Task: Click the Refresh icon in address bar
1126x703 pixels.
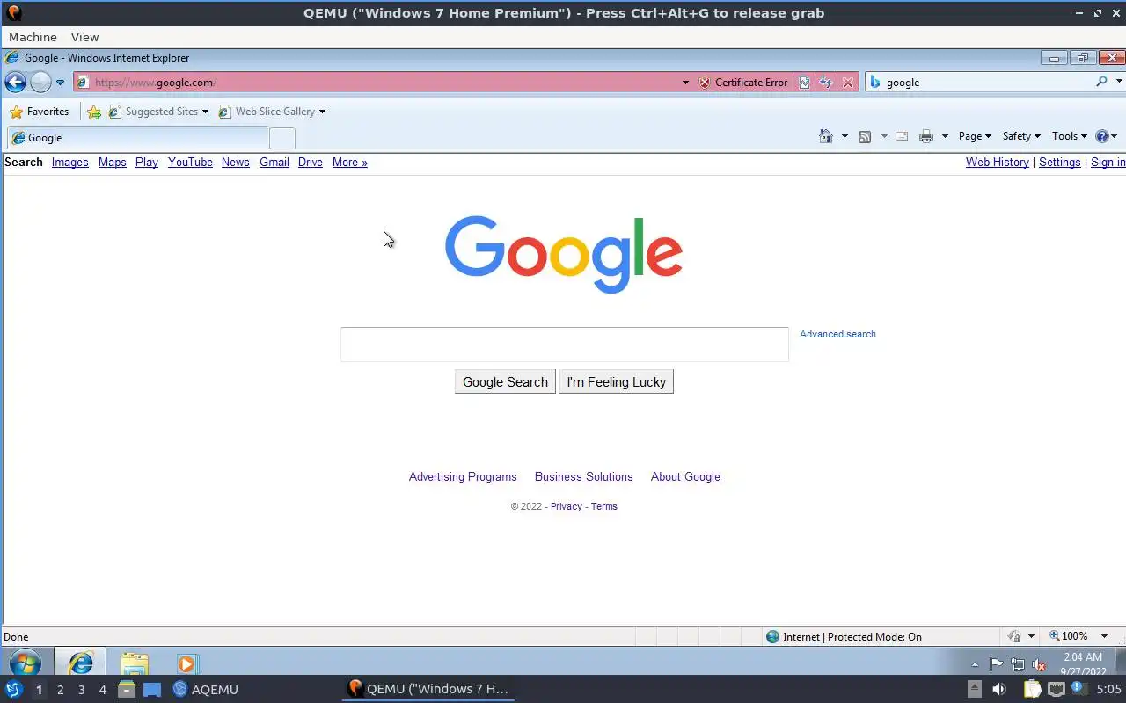Action: pos(826,83)
